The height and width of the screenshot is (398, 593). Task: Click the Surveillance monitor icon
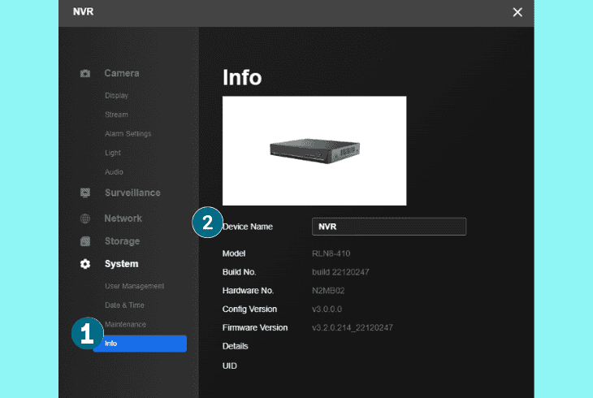[x=85, y=193]
